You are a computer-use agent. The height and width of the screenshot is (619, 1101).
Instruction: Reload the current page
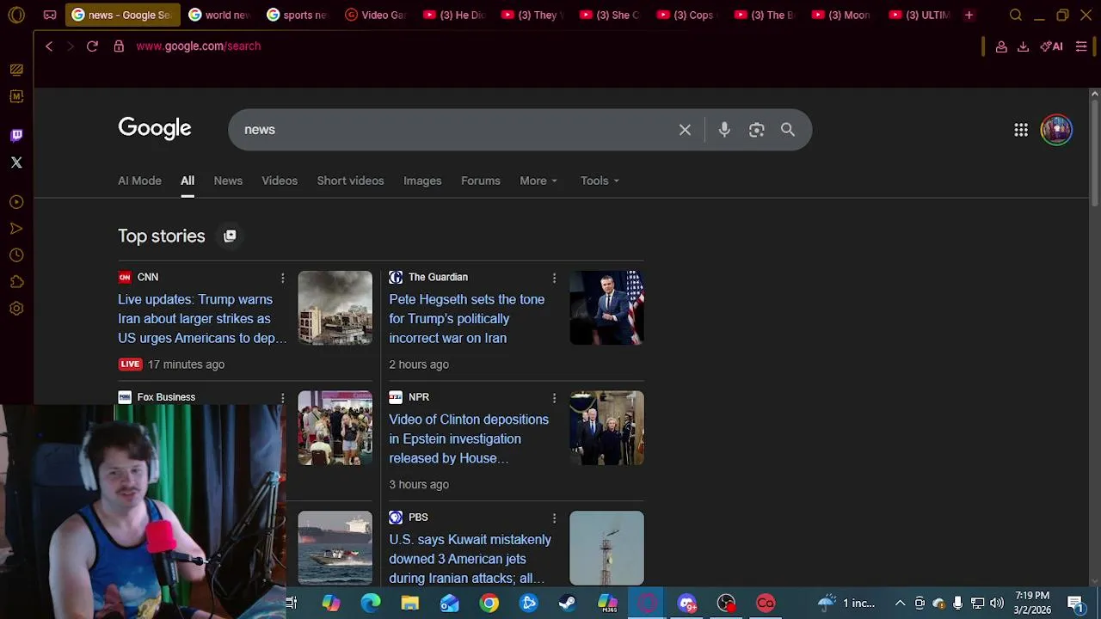(x=92, y=46)
